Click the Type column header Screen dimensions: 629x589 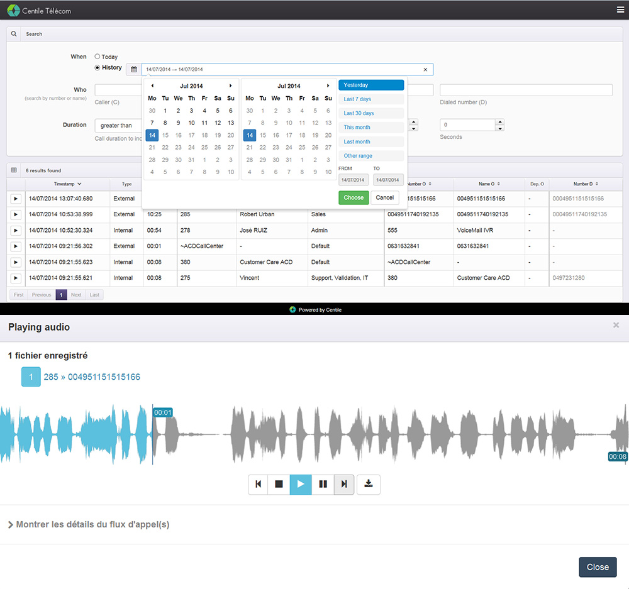pos(127,184)
